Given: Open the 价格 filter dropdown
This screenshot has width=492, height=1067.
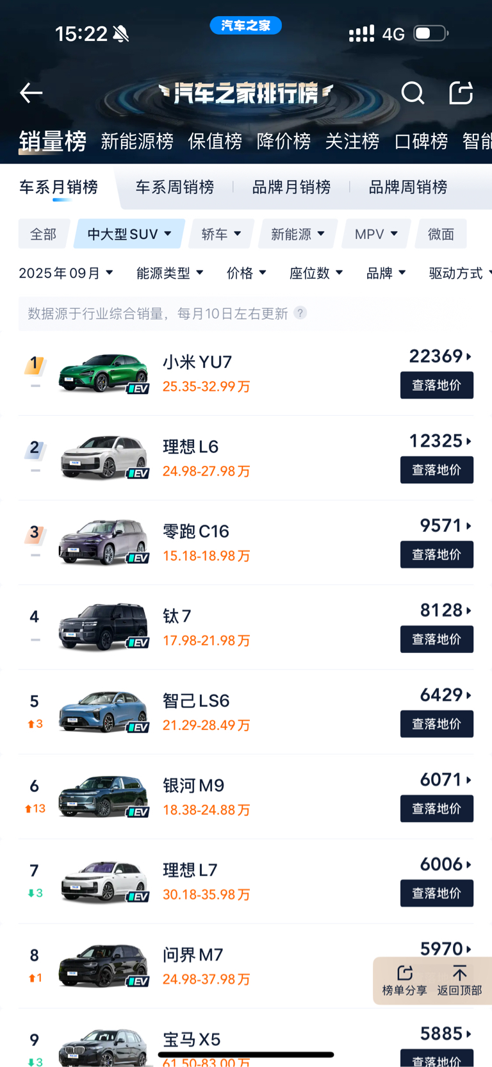Looking at the screenshot, I should 246,273.
